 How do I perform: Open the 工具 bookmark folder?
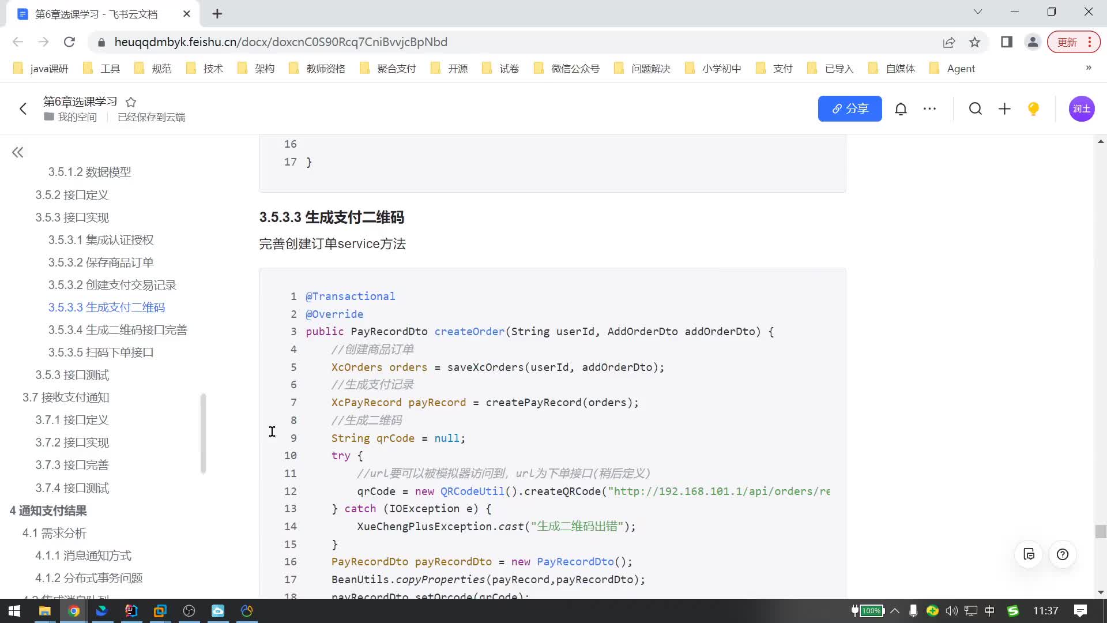[101, 69]
